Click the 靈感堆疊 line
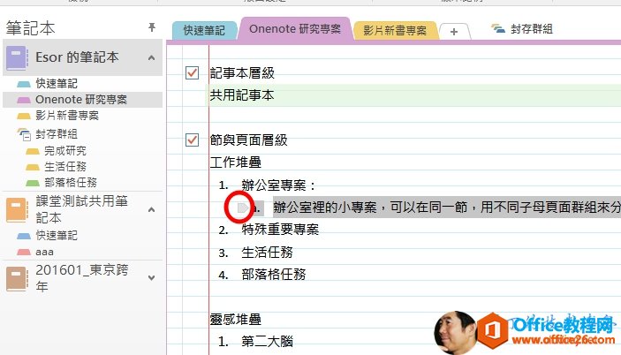Viewport: 621px width, 355px height. point(235,320)
